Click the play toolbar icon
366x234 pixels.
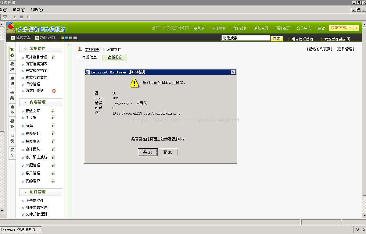tap(15, 17)
